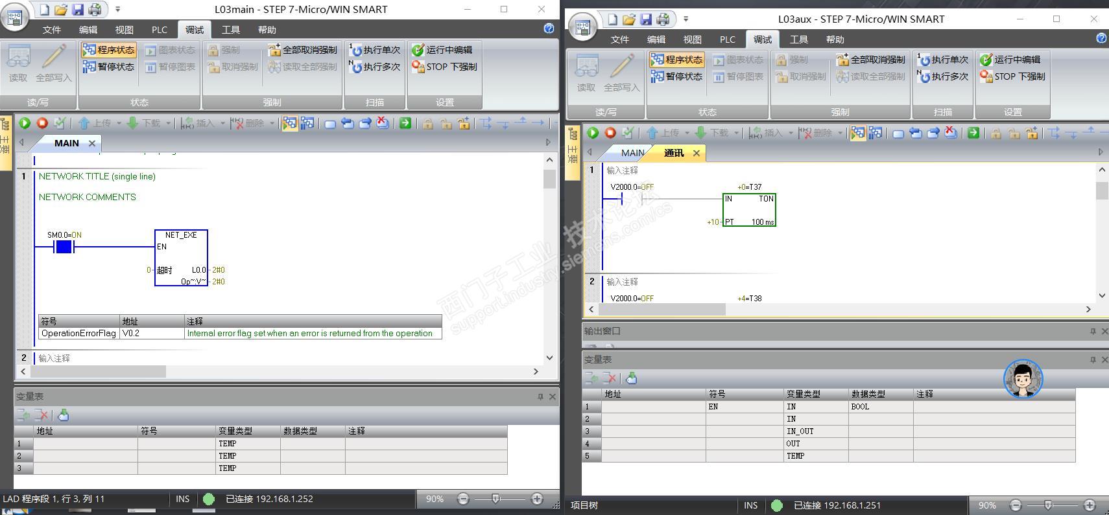Click 上传 button in L03main toolbar
This screenshot has height=515, width=1109.
pyautogui.click(x=95, y=123)
